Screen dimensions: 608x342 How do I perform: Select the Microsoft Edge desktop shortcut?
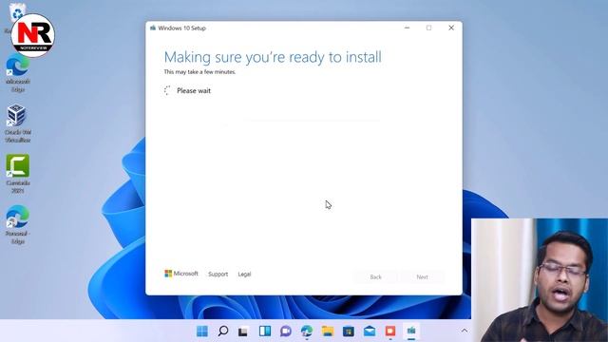[x=17, y=74]
